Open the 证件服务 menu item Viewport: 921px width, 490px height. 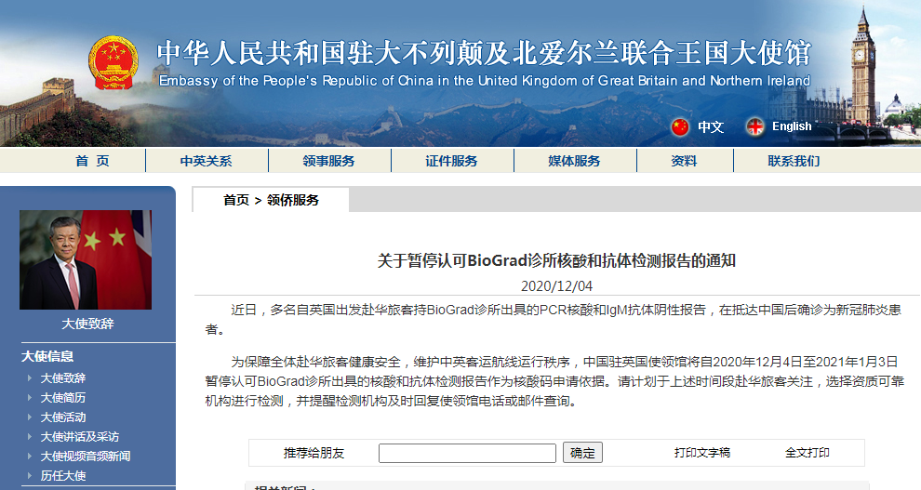click(451, 161)
